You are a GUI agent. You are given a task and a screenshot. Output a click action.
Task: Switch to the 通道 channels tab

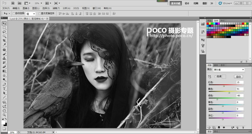click(x=209, y=132)
